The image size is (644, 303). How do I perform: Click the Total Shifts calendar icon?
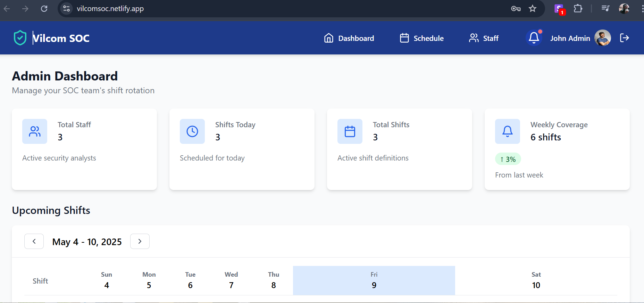350,131
